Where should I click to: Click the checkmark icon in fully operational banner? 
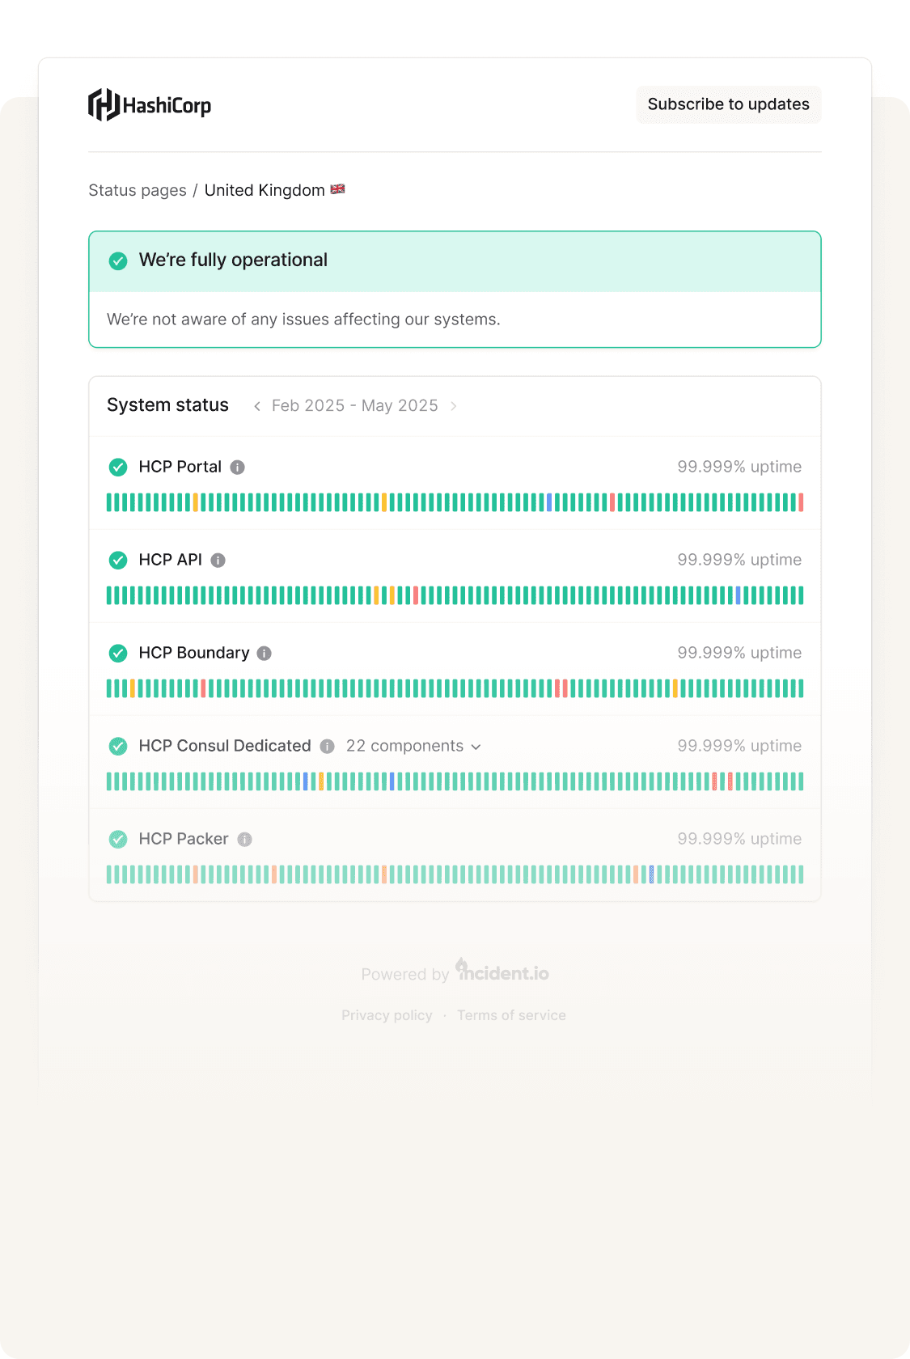click(118, 260)
